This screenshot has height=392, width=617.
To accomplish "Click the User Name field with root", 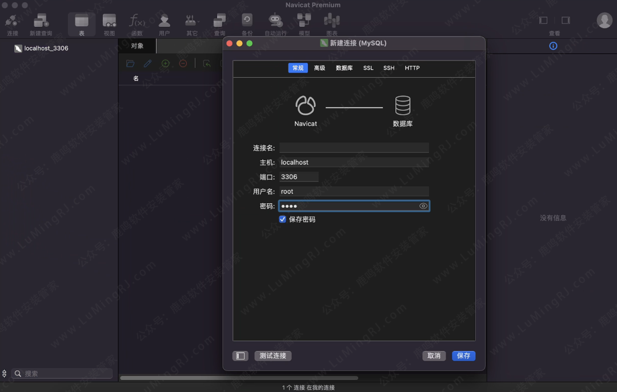I will tap(354, 192).
